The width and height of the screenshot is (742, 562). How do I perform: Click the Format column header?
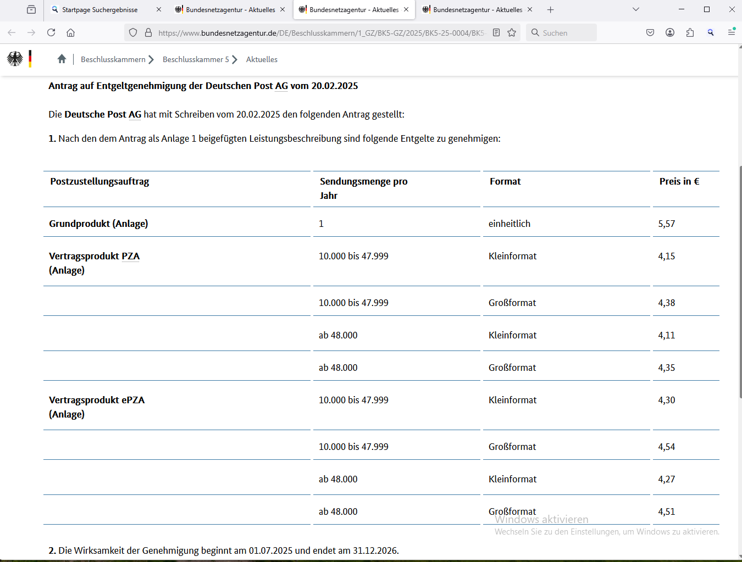click(505, 181)
